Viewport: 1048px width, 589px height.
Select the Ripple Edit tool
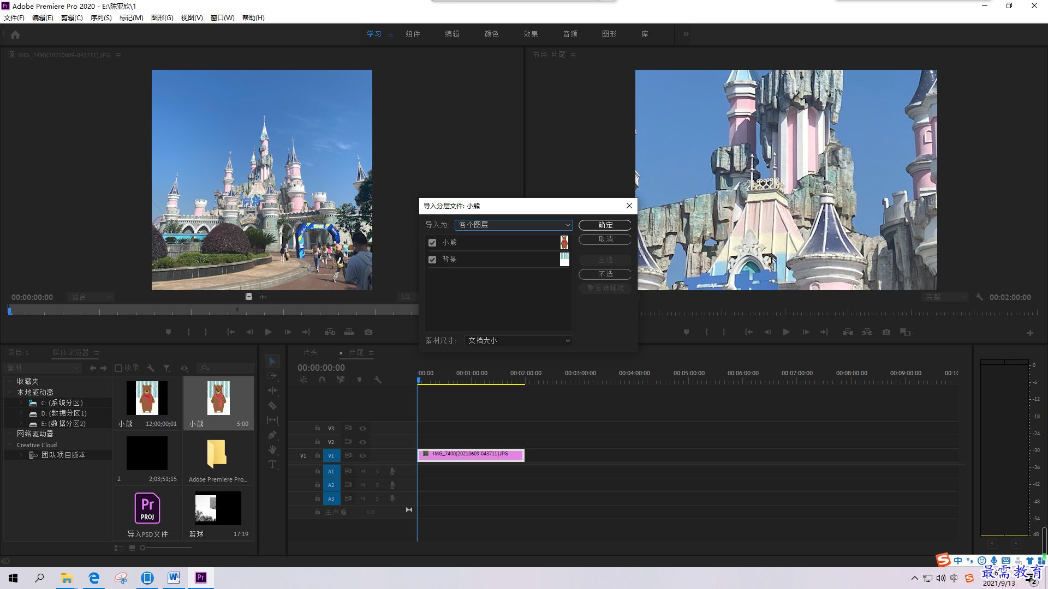(x=272, y=390)
